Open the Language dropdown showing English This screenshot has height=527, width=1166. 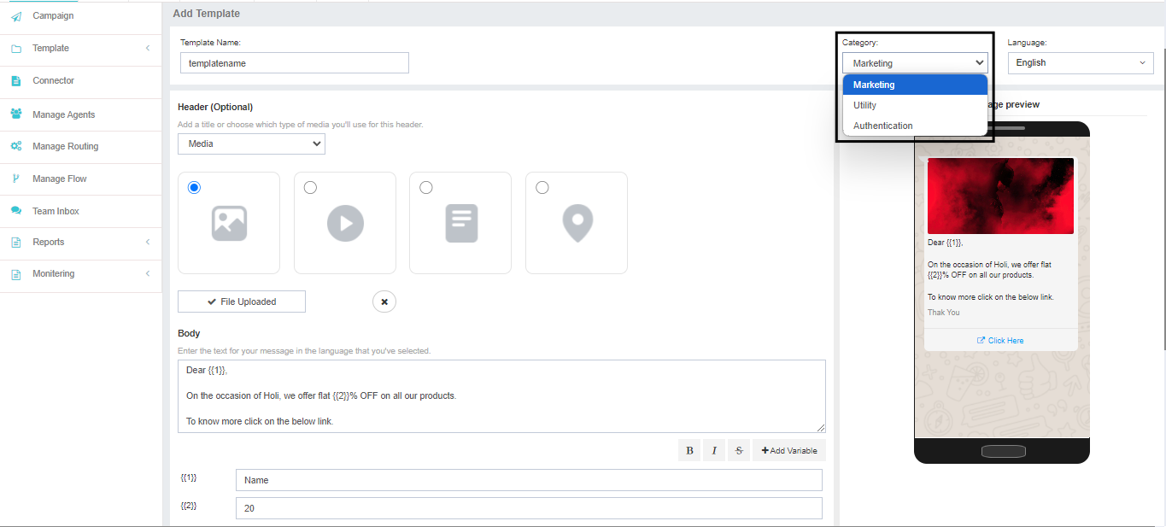tap(1081, 63)
